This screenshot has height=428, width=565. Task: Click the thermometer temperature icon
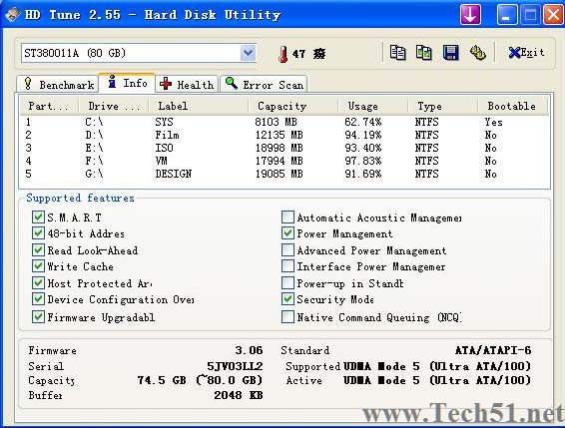pos(283,54)
